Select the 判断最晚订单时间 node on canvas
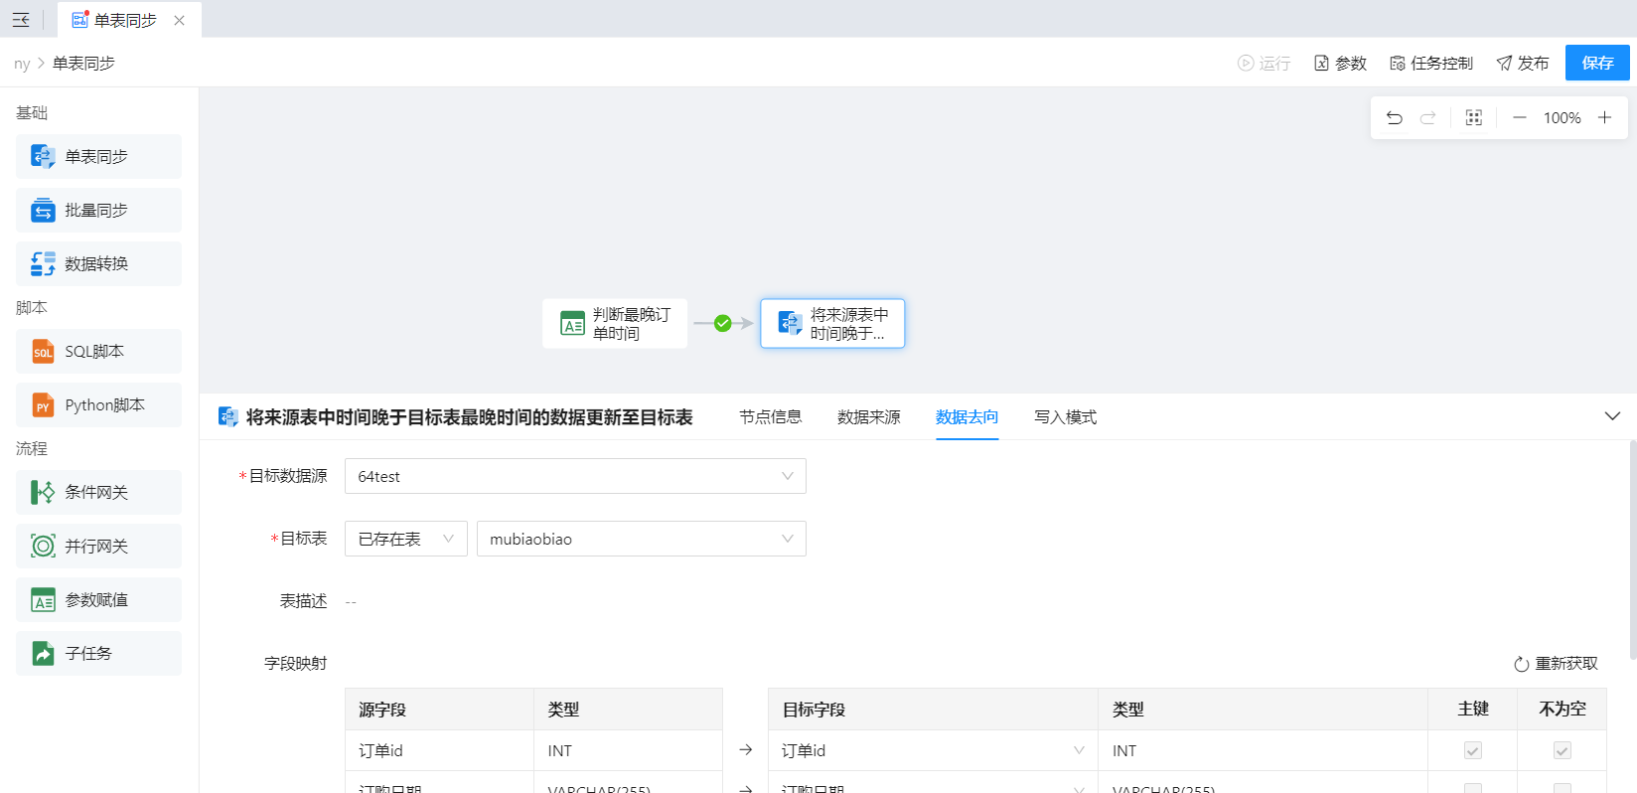1637x793 pixels. (x=615, y=324)
